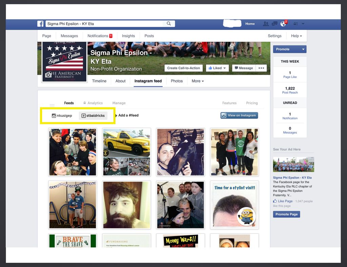Click the Promote Page button

[x=286, y=214]
